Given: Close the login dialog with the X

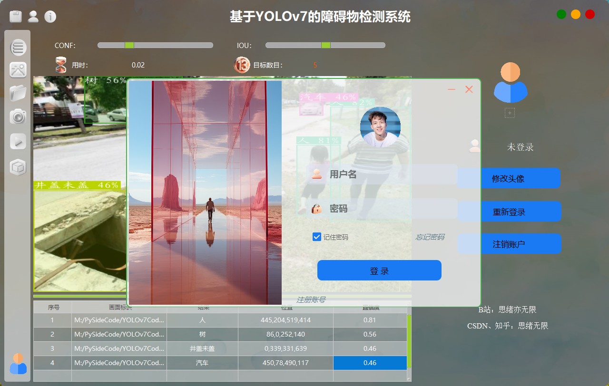Looking at the screenshot, I should click(x=469, y=89).
